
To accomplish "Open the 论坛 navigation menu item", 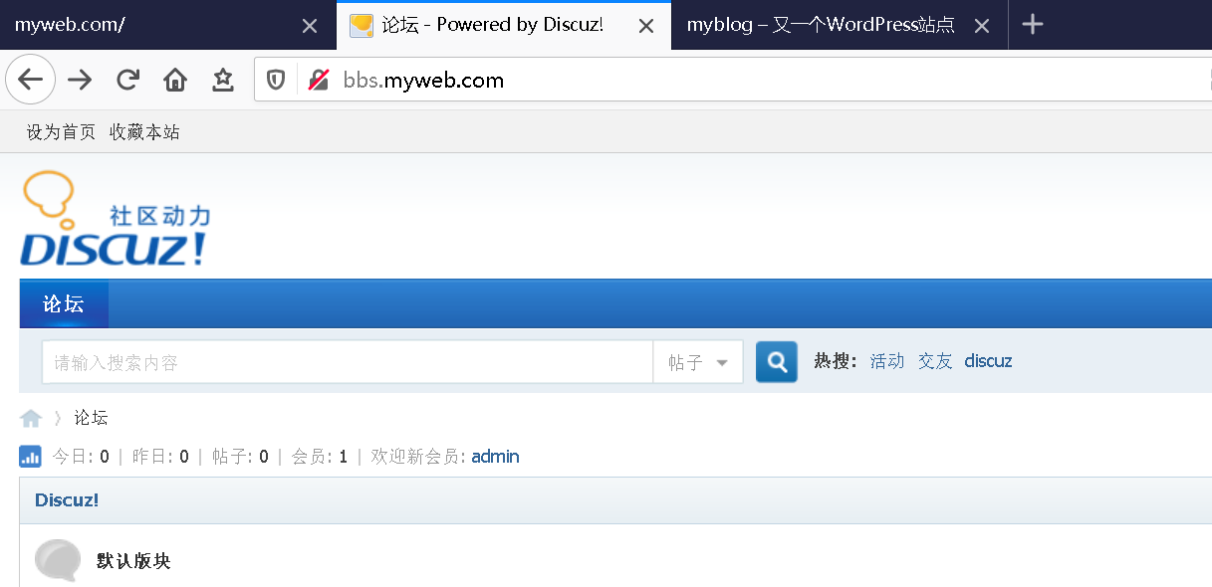I will (x=64, y=304).
